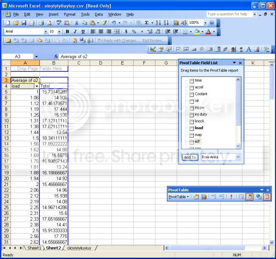Open the File menu
The height and width of the screenshot is (259, 276).
tap(16, 14)
